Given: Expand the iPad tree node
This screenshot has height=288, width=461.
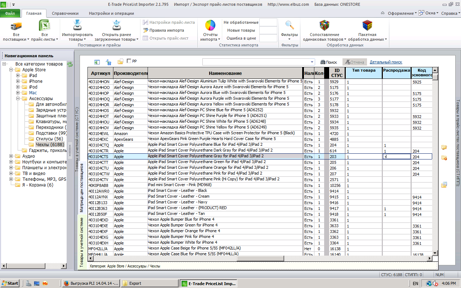Looking at the screenshot, I should (x=18, y=76).
